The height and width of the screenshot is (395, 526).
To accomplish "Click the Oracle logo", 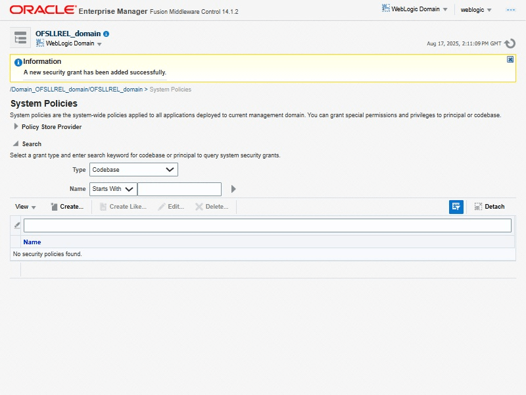I will click(x=41, y=10).
